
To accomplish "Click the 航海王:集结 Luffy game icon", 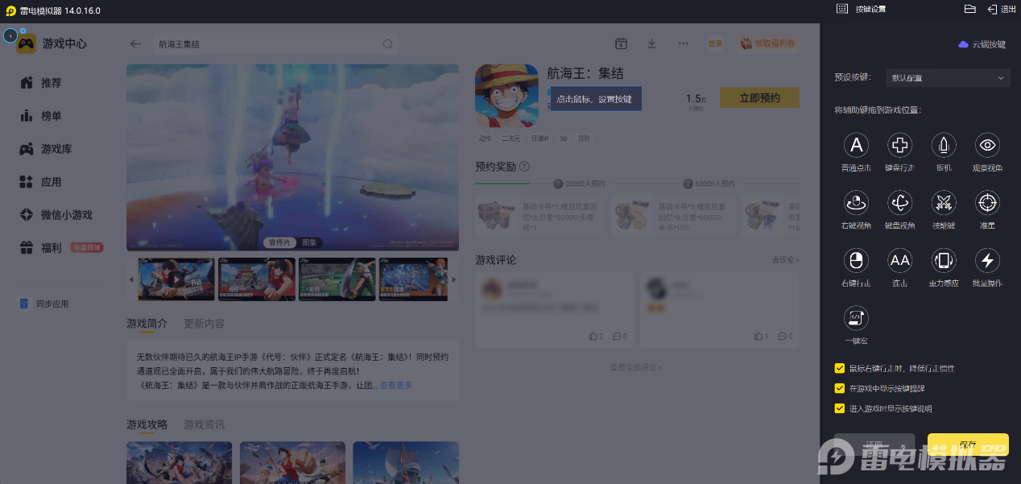I will click(x=506, y=95).
